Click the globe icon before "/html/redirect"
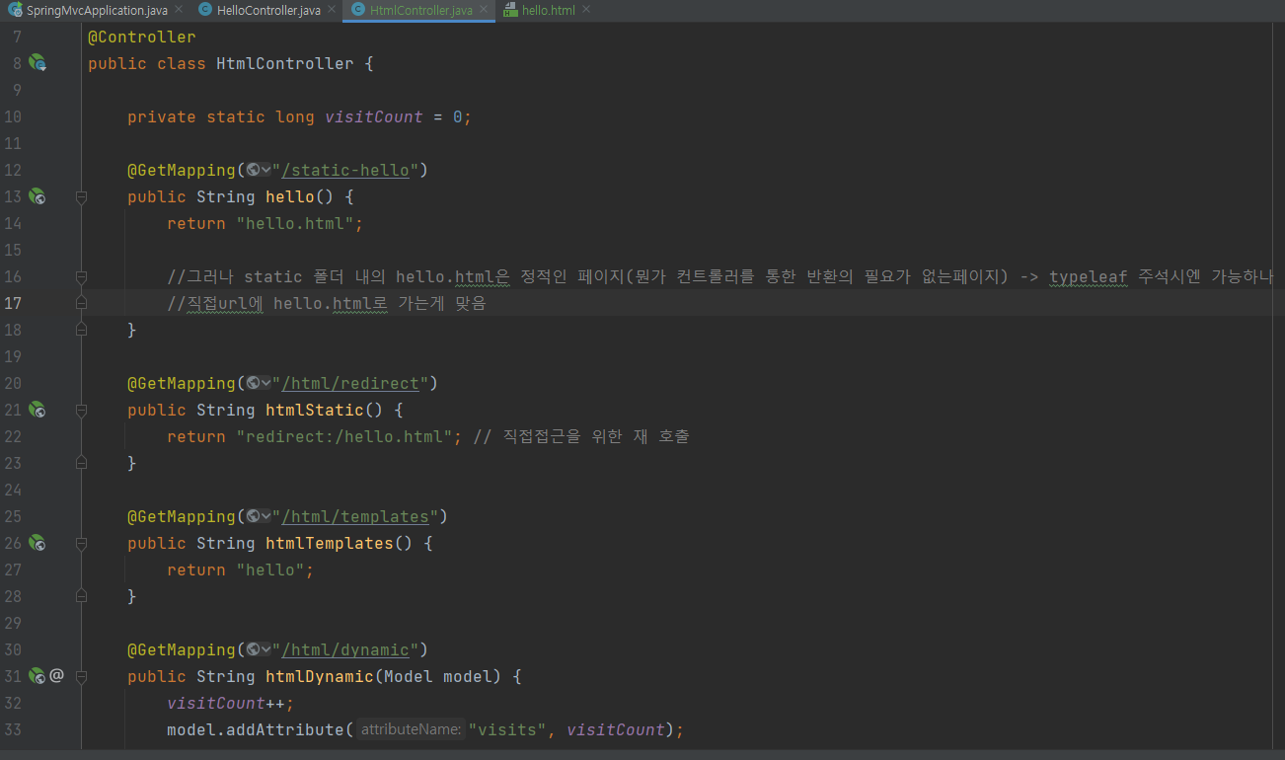Image resolution: width=1285 pixels, height=760 pixels. (x=254, y=383)
